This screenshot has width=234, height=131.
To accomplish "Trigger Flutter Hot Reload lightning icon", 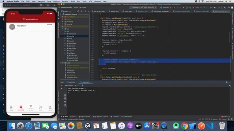I will [75, 86].
